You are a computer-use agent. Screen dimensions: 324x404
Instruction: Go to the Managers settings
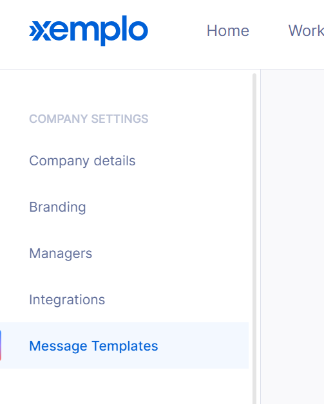tap(61, 253)
